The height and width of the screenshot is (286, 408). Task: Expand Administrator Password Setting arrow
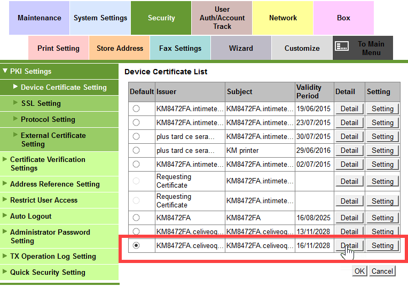5,231
